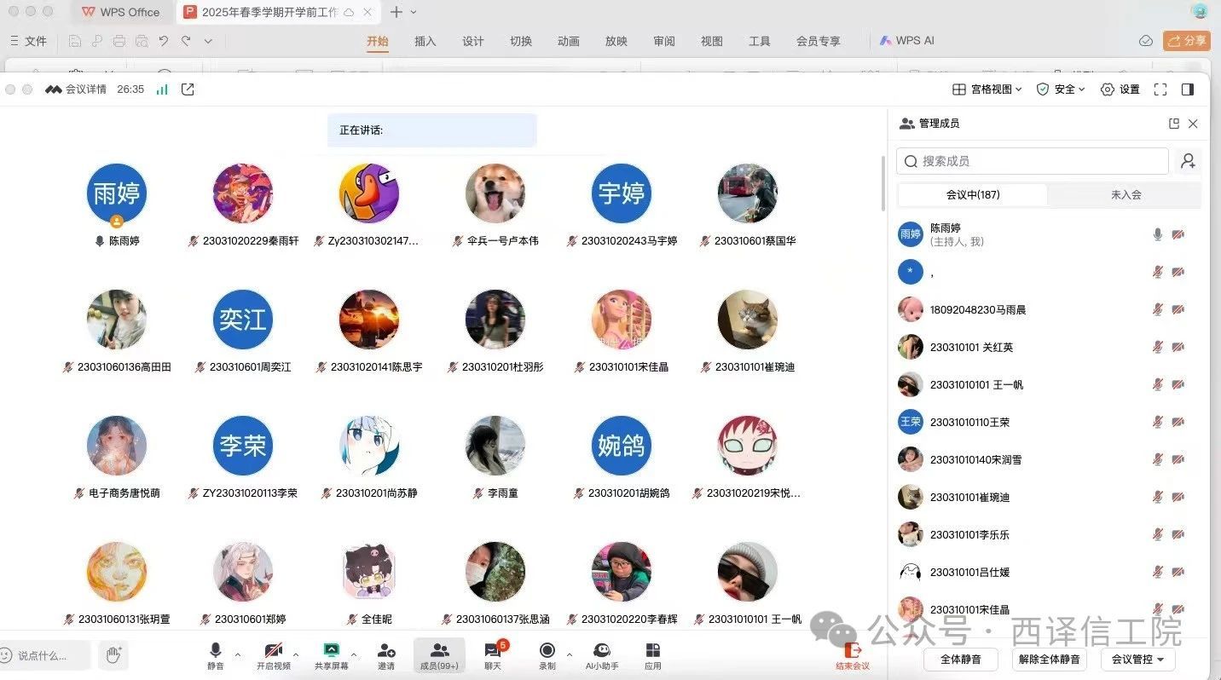Click the raise hand icon
The image size is (1221, 680).
[x=114, y=654]
